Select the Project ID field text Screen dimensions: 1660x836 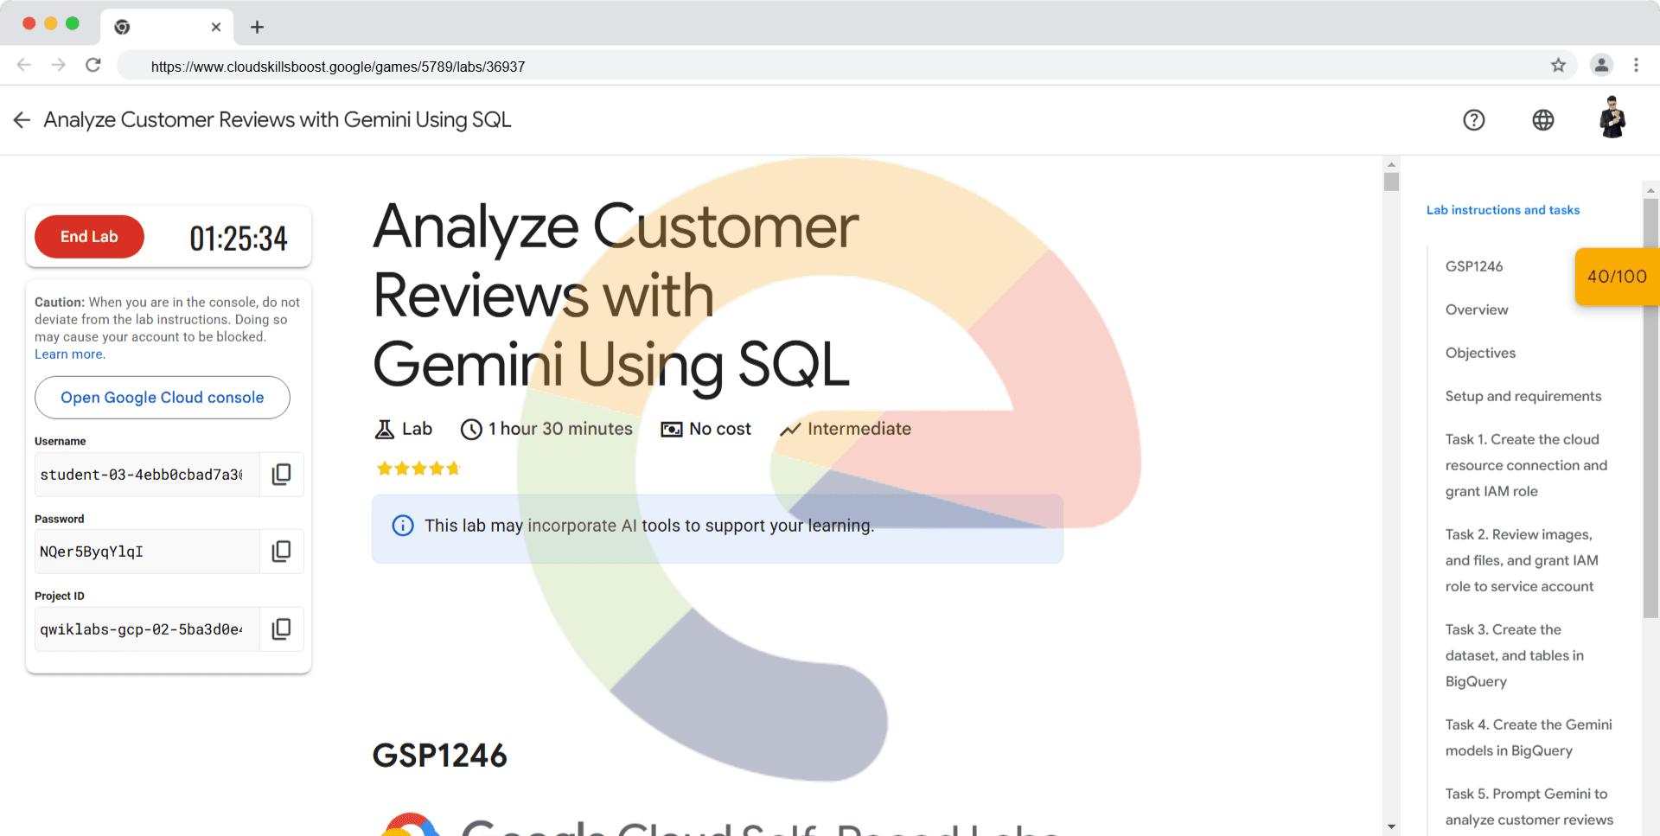tap(147, 629)
